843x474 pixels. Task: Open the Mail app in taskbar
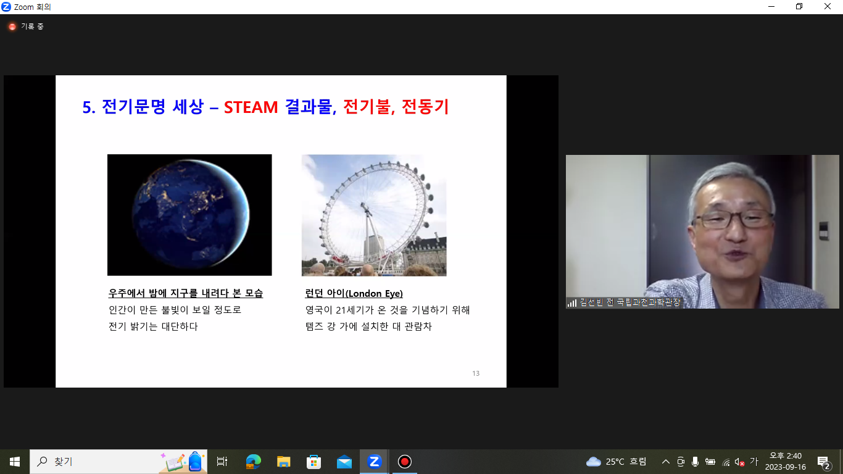coord(344,462)
